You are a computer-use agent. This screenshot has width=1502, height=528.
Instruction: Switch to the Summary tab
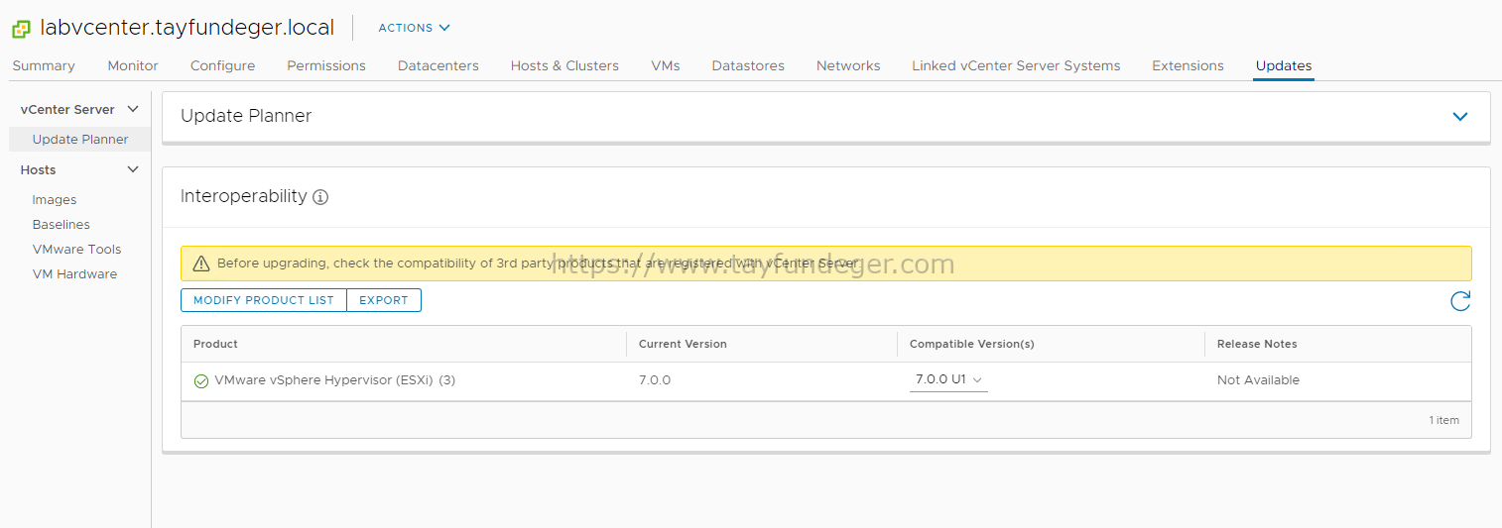tap(44, 65)
